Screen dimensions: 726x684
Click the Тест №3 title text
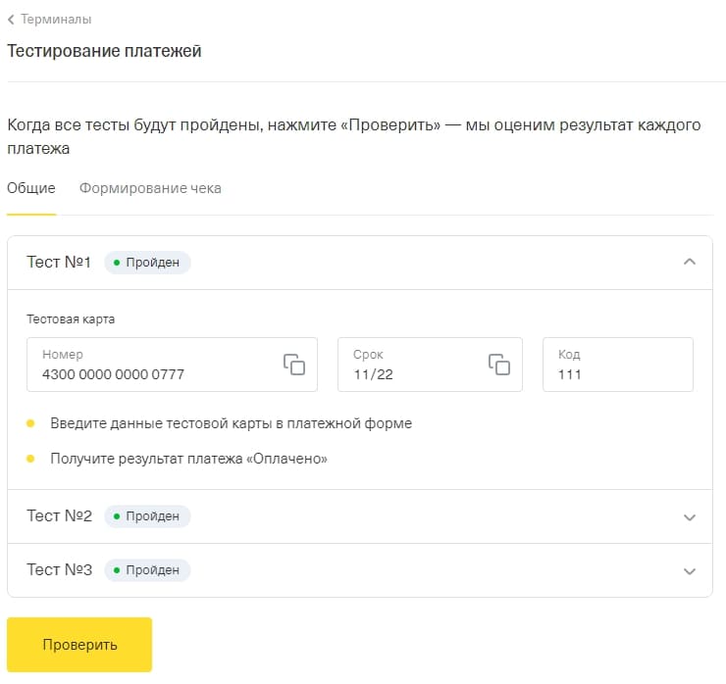[59, 570]
